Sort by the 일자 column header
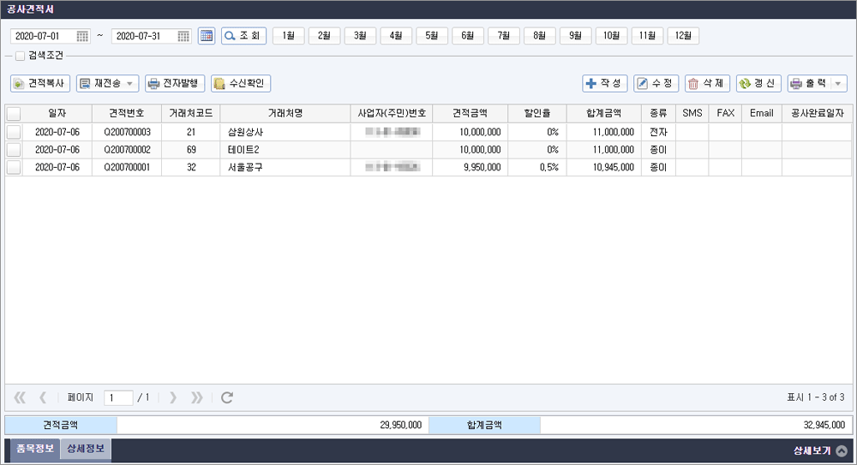Image resolution: width=857 pixels, height=465 pixels. [x=57, y=114]
